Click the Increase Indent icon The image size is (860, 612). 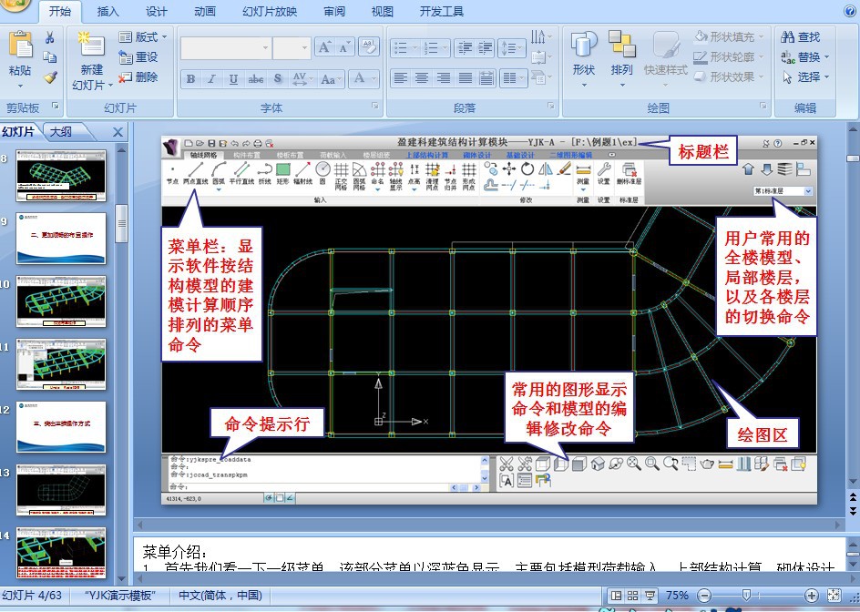(485, 48)
